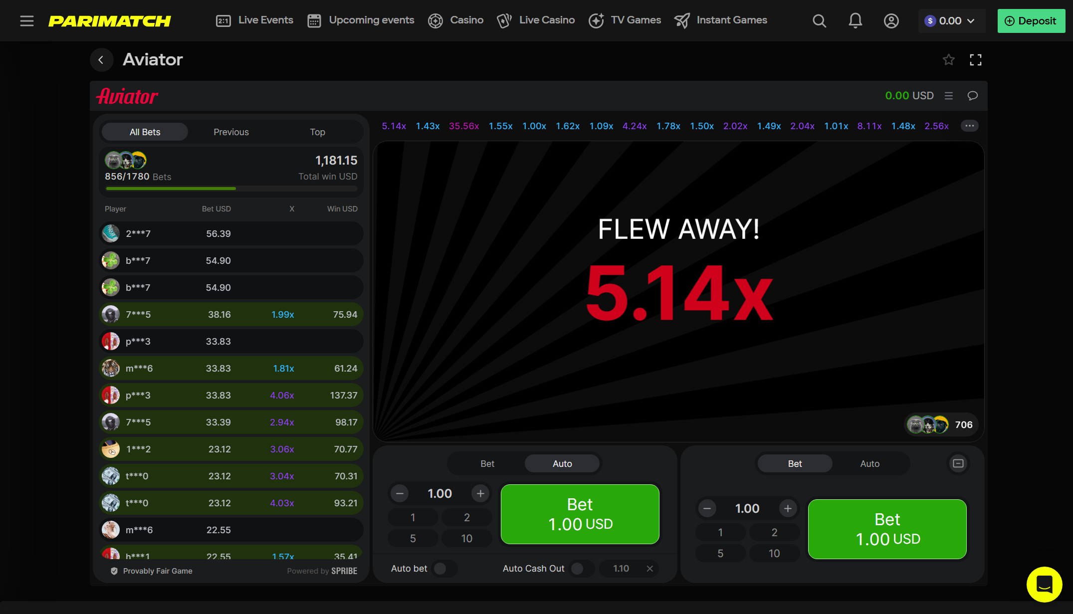Open Aviator game menu lines icon
Screen dimensions: 1073x614
pos(948,96)
